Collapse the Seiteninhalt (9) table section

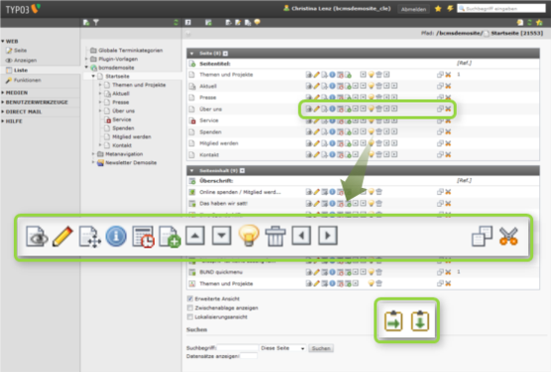192,170
